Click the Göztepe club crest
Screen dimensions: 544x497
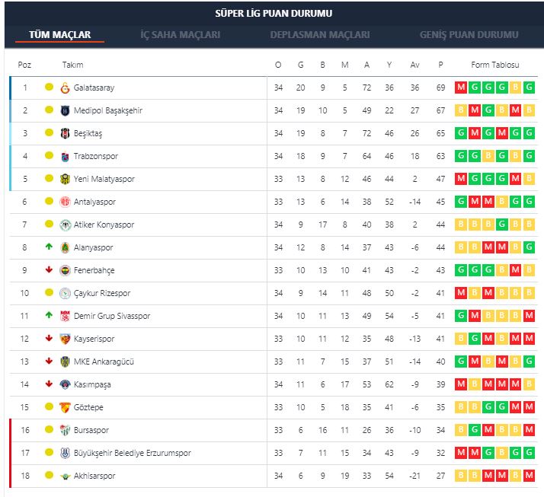65,407
